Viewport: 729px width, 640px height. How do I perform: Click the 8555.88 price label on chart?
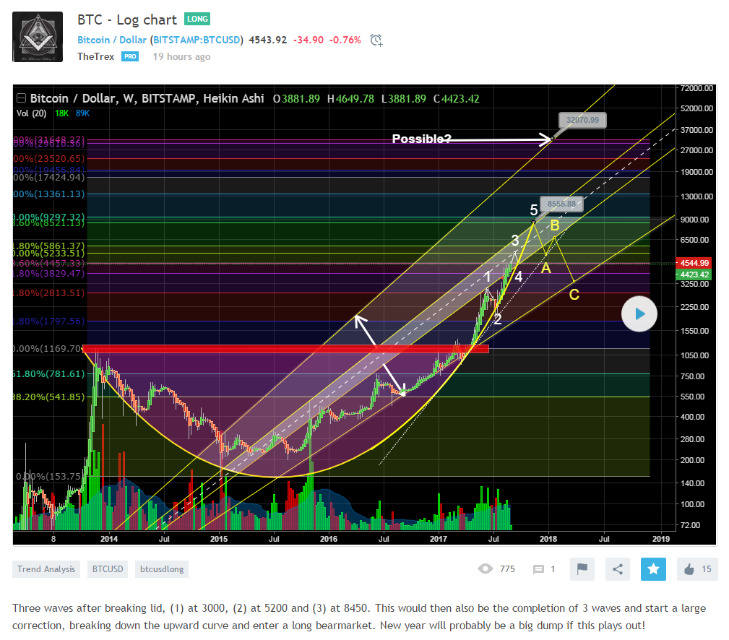click(x=561, y=204)
